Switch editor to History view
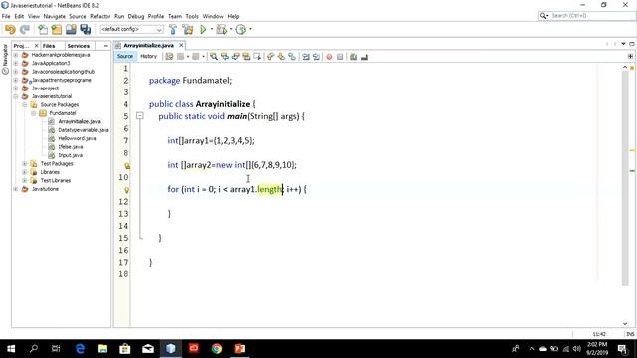Image resolution: width=637 pixels, height=358 pixels. click(x=148, y=56)
